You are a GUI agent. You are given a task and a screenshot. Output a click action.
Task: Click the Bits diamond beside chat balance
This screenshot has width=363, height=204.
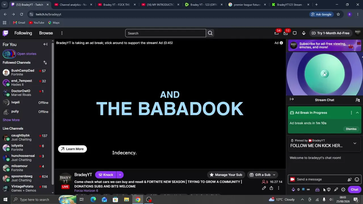(x=293, y=190)
